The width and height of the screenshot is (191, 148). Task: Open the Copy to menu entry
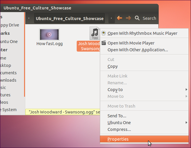click(x=144, y=90)
